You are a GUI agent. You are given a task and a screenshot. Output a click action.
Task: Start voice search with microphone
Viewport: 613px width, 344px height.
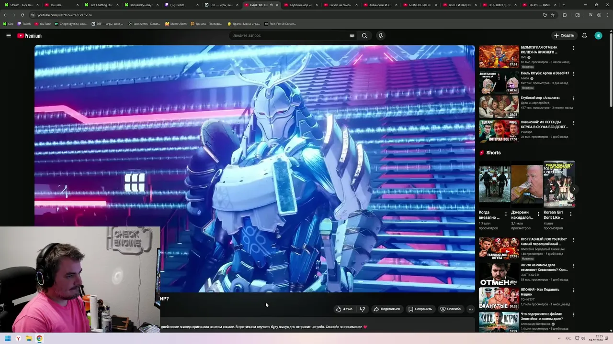(x=381, y=36)
